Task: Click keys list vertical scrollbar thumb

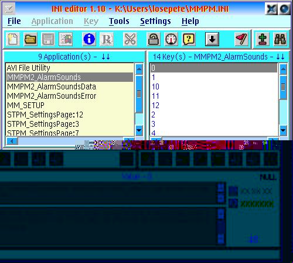Action: pyautogui.click(x=283, y=87)
